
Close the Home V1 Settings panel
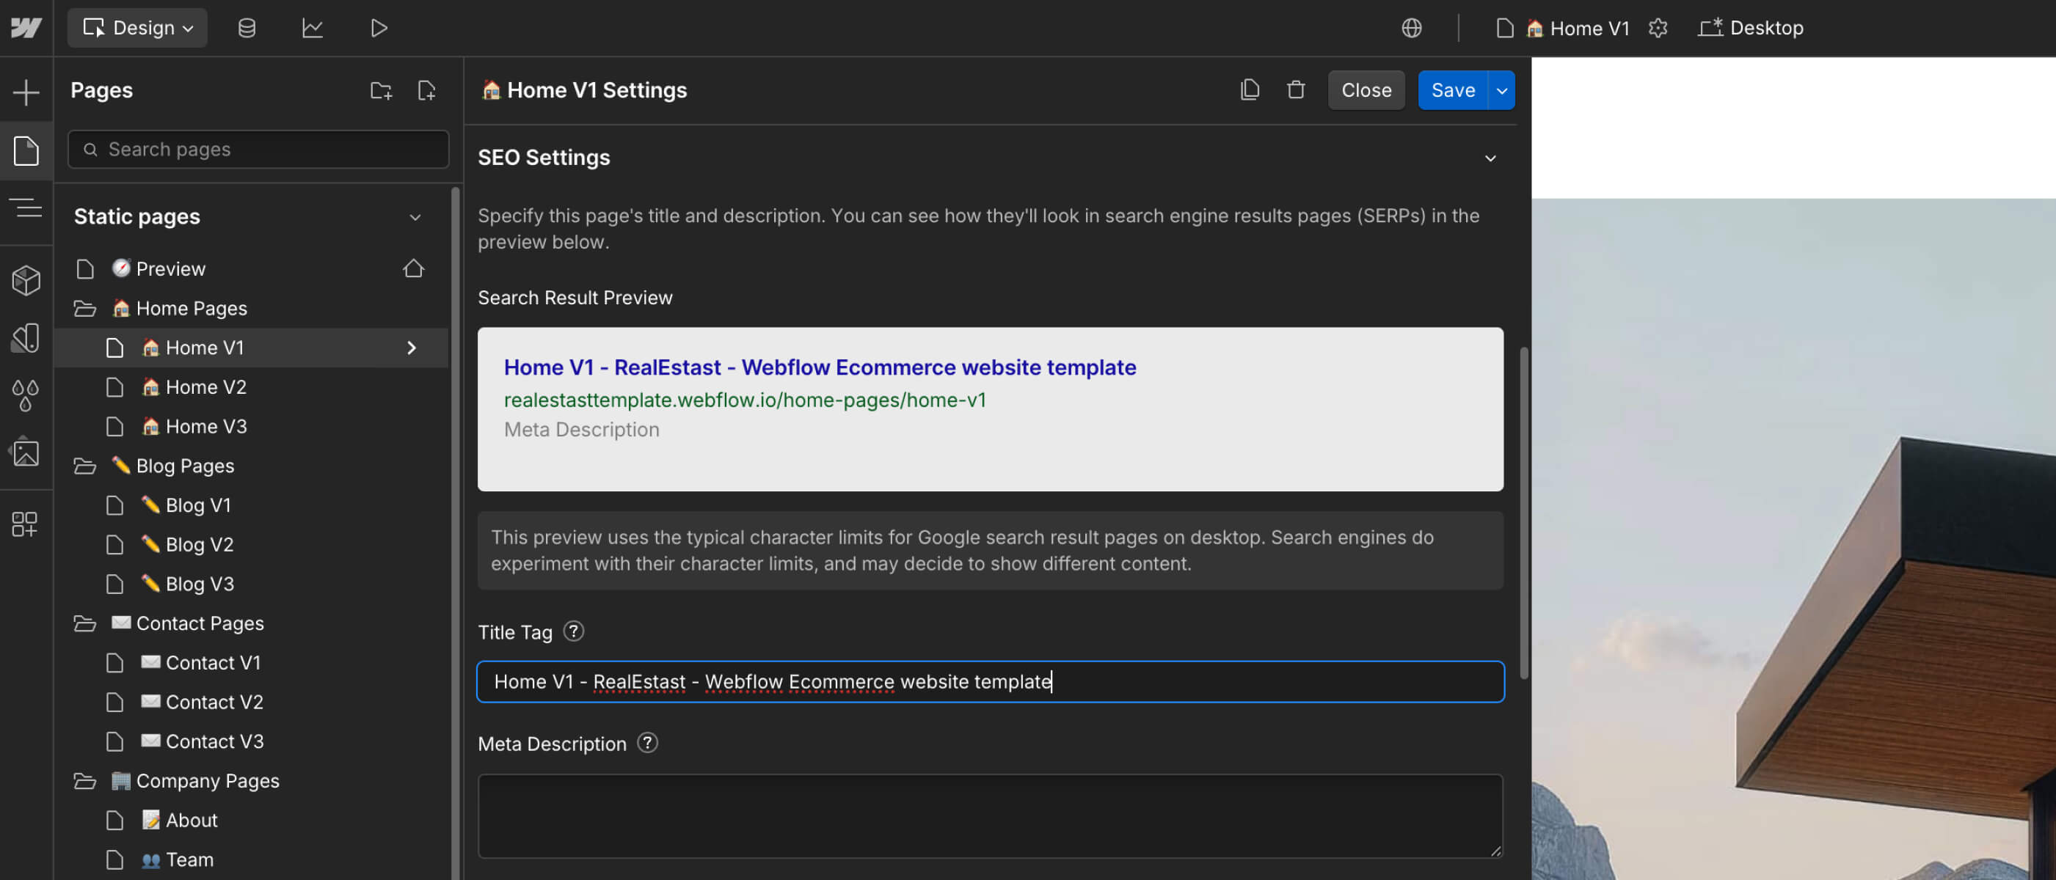(x=1366, y=89)
